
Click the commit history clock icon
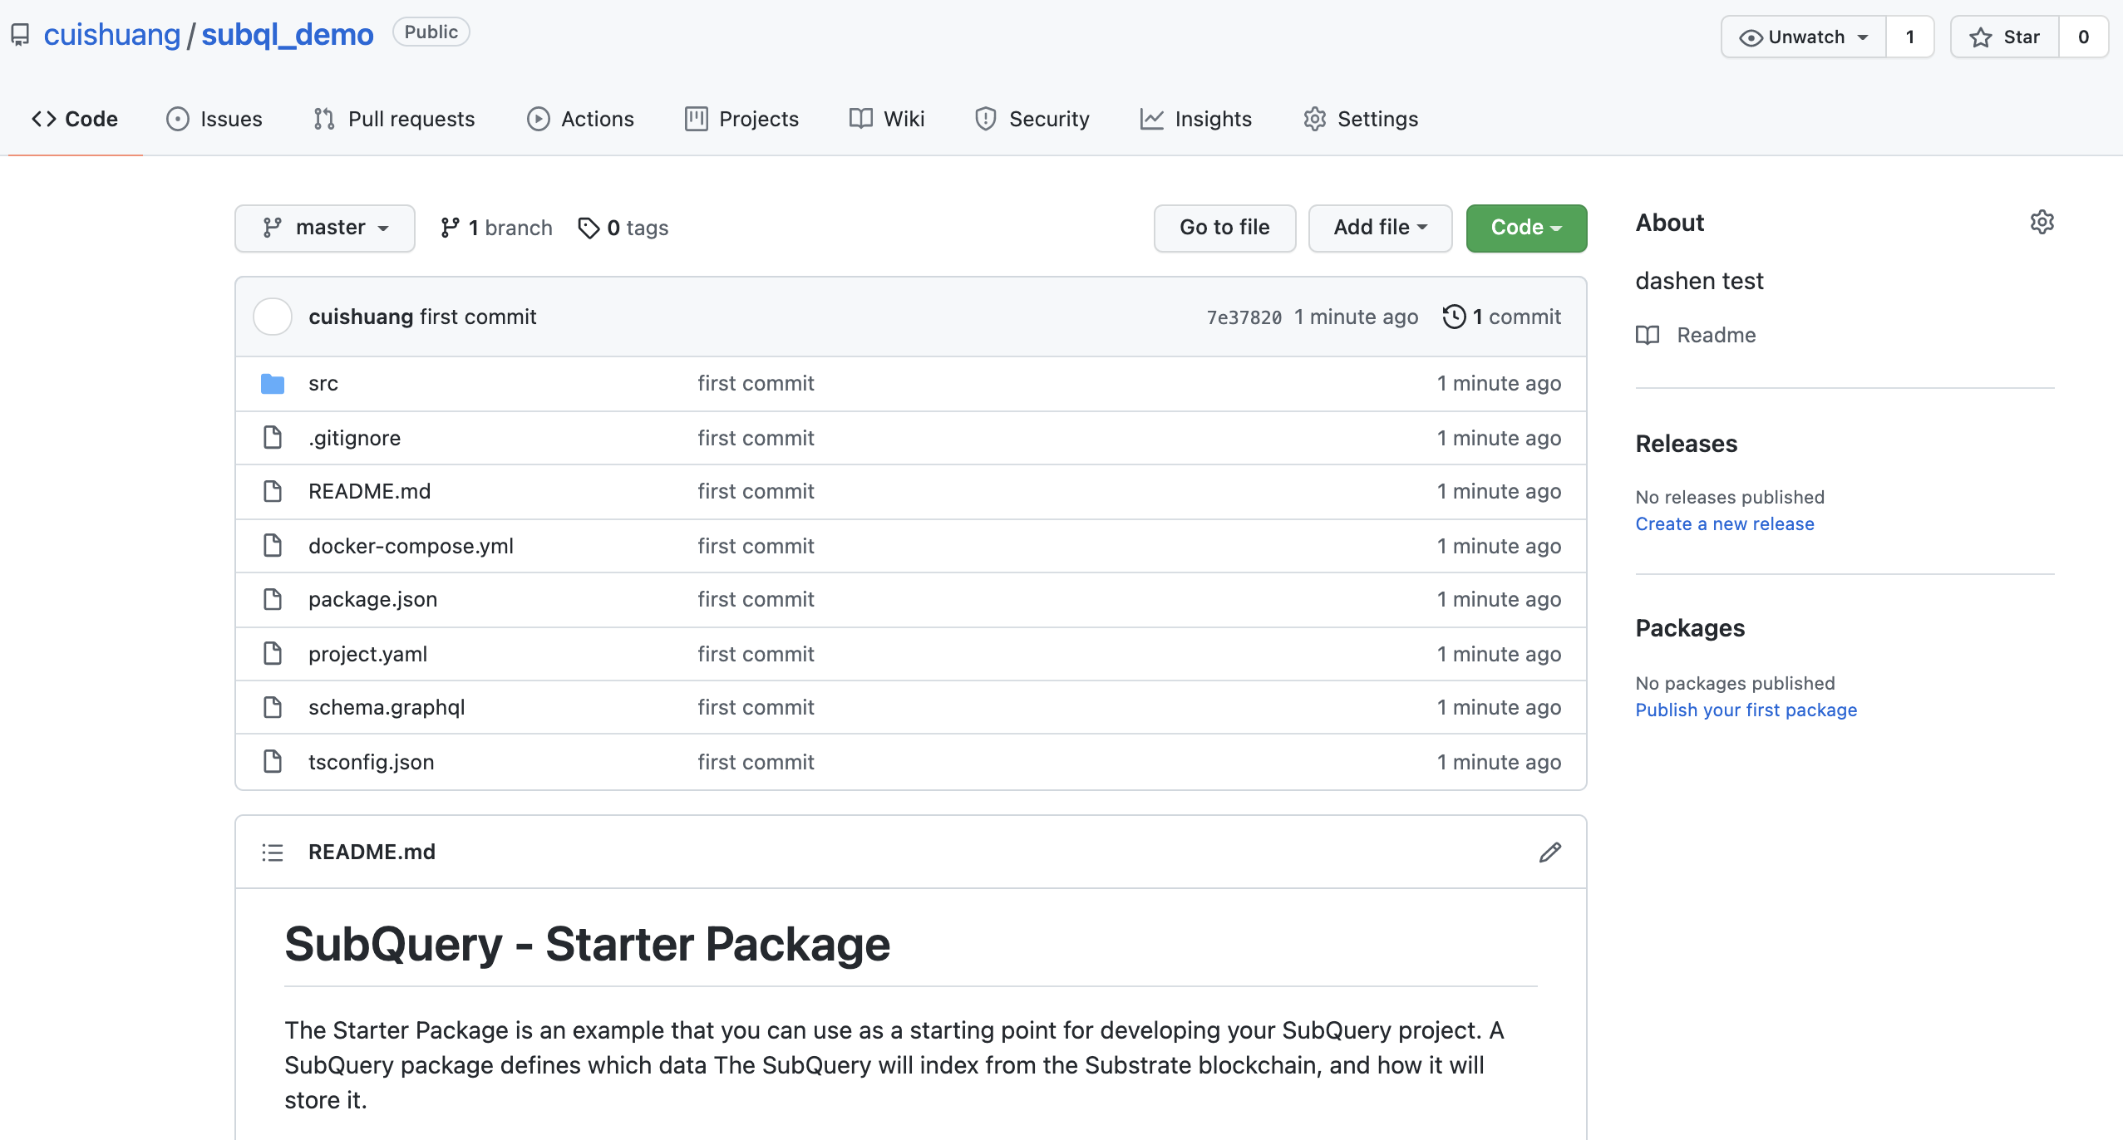(1454, 317)
